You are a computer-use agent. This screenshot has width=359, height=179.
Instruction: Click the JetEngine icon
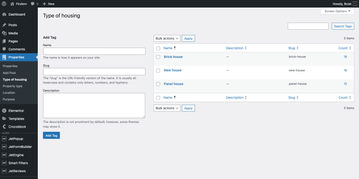point(4,155)
